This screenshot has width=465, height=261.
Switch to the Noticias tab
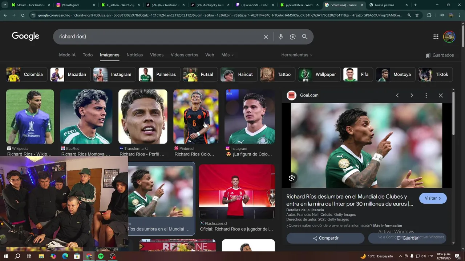(134, 55)
